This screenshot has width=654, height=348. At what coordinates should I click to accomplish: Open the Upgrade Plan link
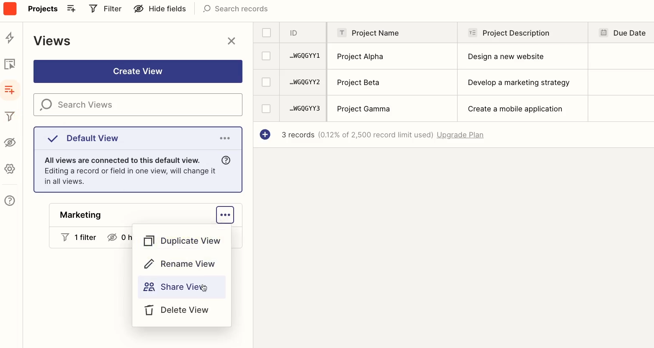(x=460, y=135)
